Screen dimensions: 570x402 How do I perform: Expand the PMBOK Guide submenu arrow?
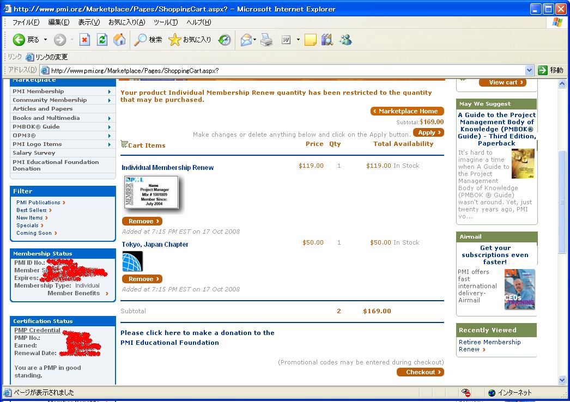110,127
